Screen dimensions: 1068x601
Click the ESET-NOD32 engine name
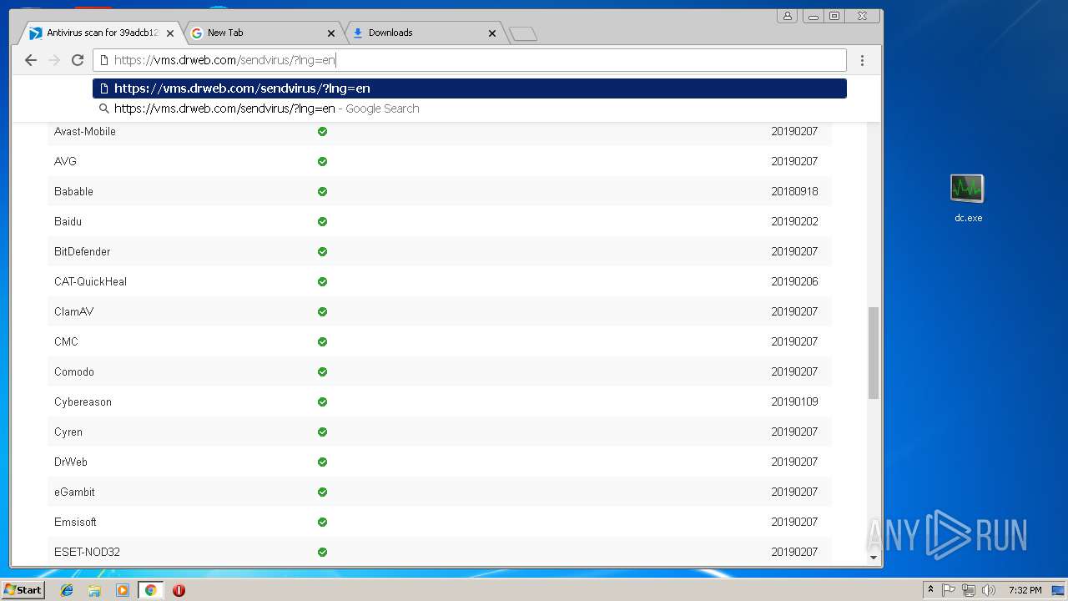point(87,552)
